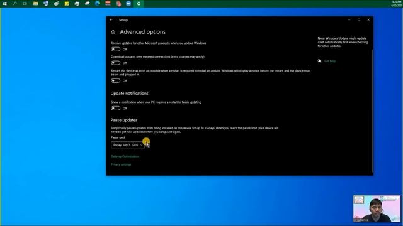The image size is (403, 226).
Task: Switch to Settings gear in taskbar
Action: pyautogui.click(x=139, y=4)
